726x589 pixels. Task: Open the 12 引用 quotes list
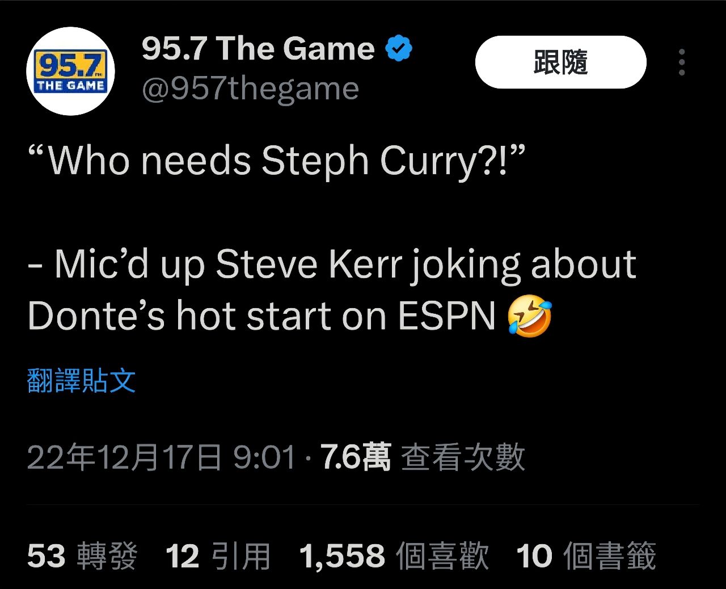coord(218,556)
